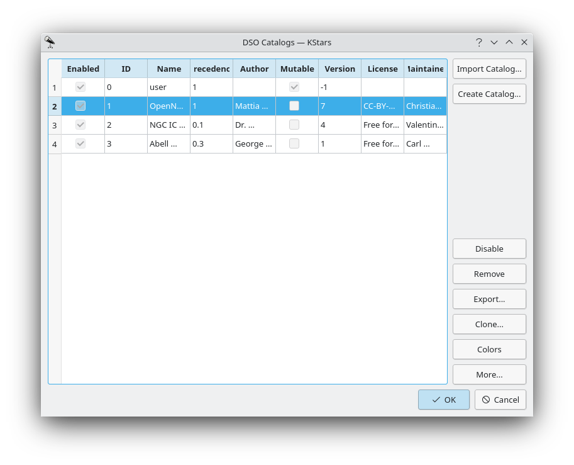Screen dimensions: 574x465
Task: Open context help via the question mark icon
Action: (478, 42)
